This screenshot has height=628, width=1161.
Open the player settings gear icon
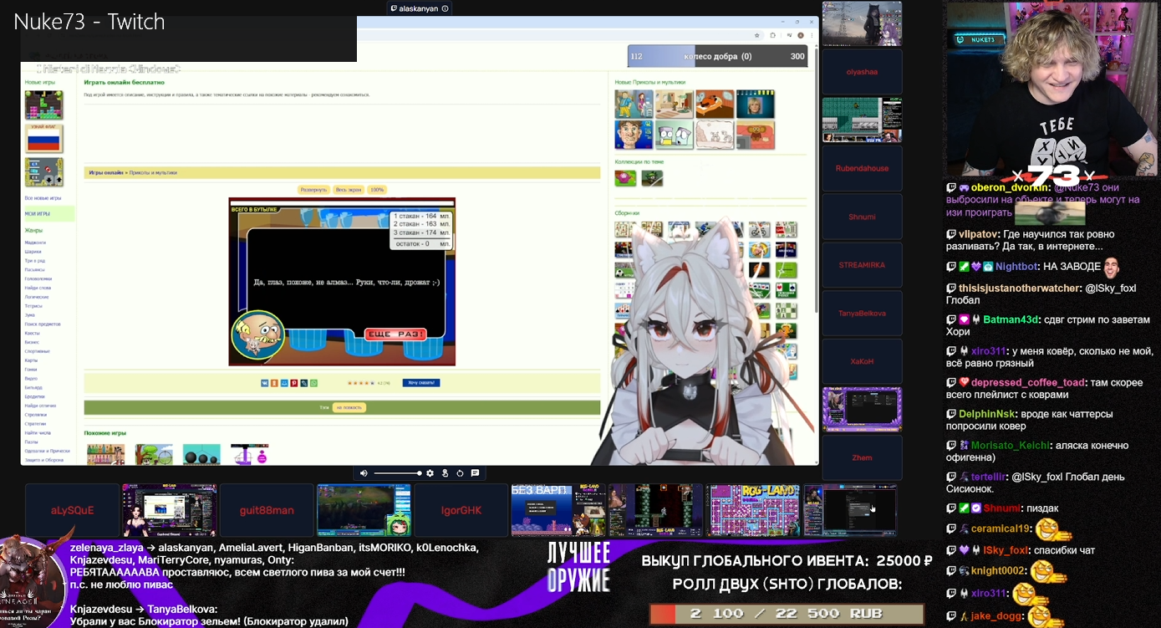pos(430,473)
